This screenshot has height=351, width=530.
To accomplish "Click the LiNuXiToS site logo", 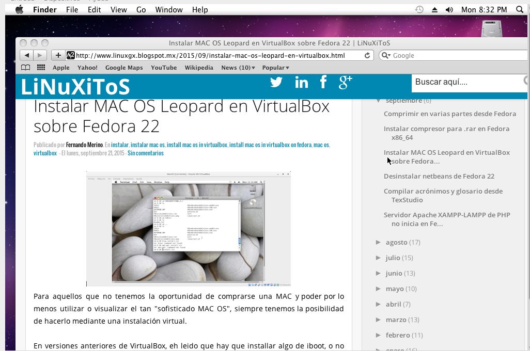I will [x=75, y=87].
